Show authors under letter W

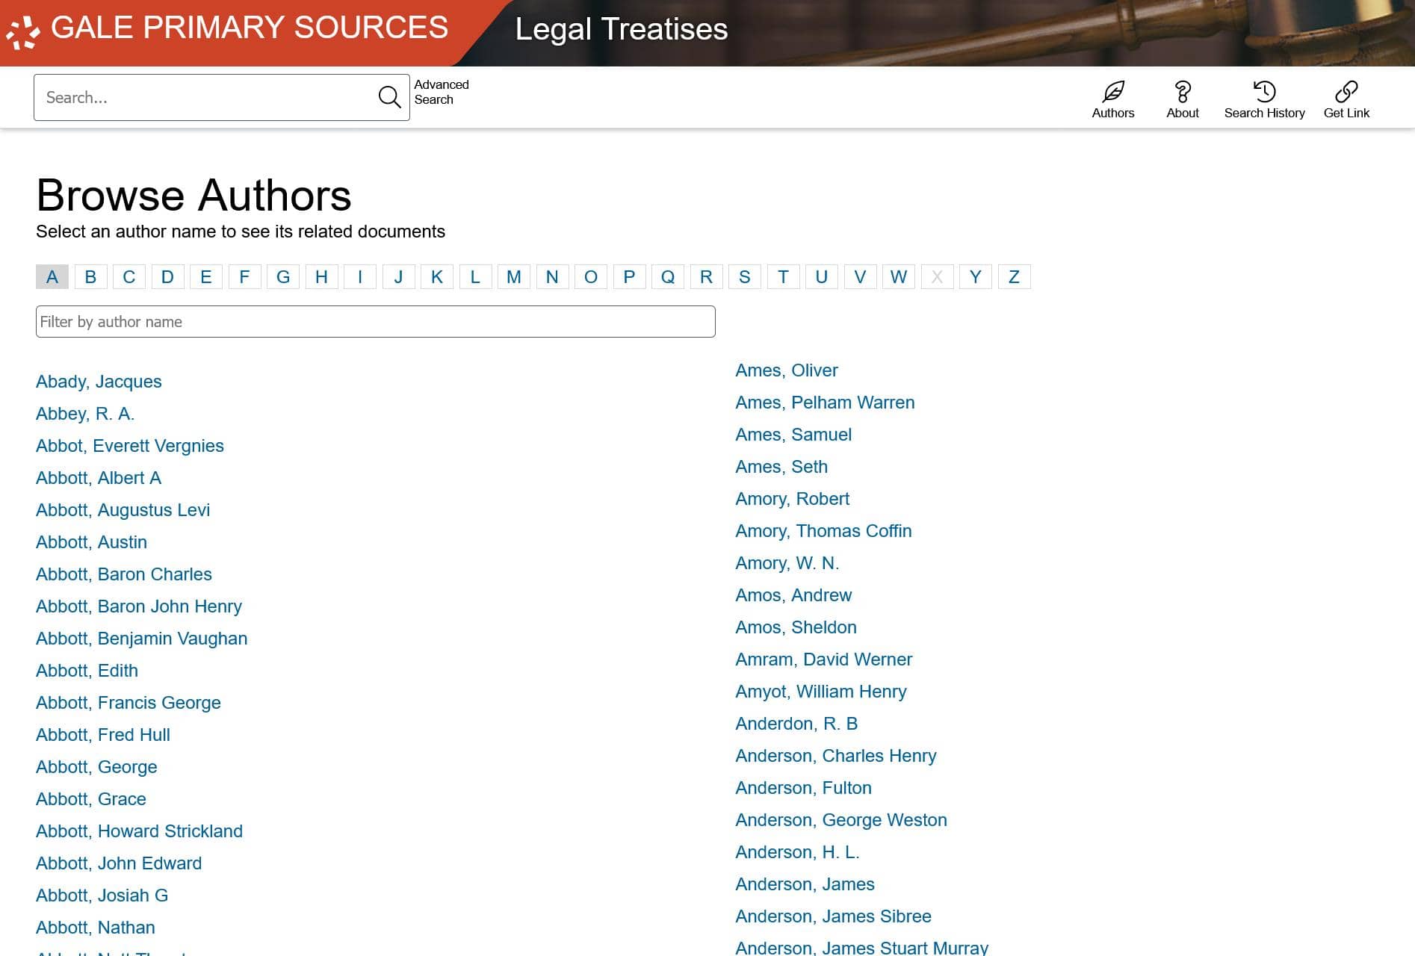[x=899, y=277]
